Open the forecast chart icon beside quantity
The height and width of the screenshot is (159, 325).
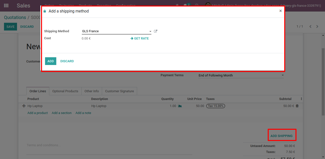coord(180,106)
